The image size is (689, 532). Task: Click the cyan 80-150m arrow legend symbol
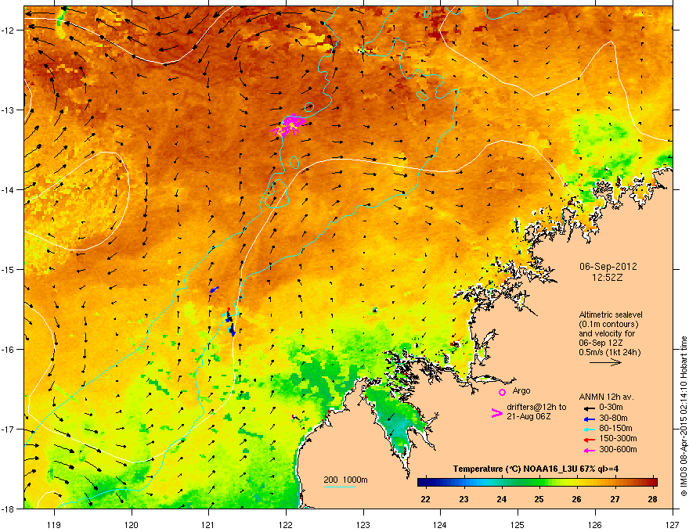pyautogui.click(x=589, y=429)
